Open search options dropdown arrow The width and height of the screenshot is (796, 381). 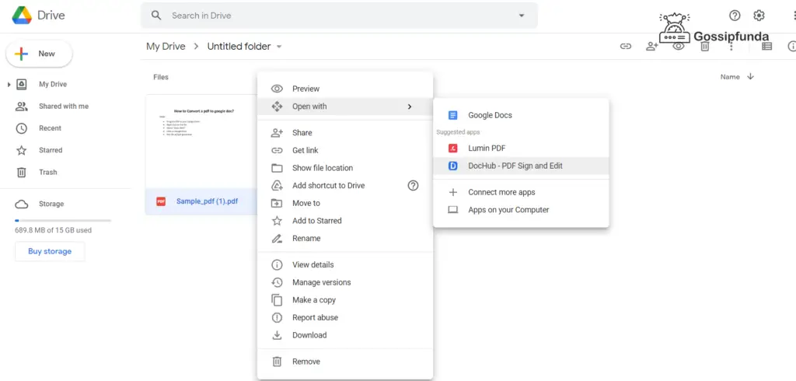(522, 16)
